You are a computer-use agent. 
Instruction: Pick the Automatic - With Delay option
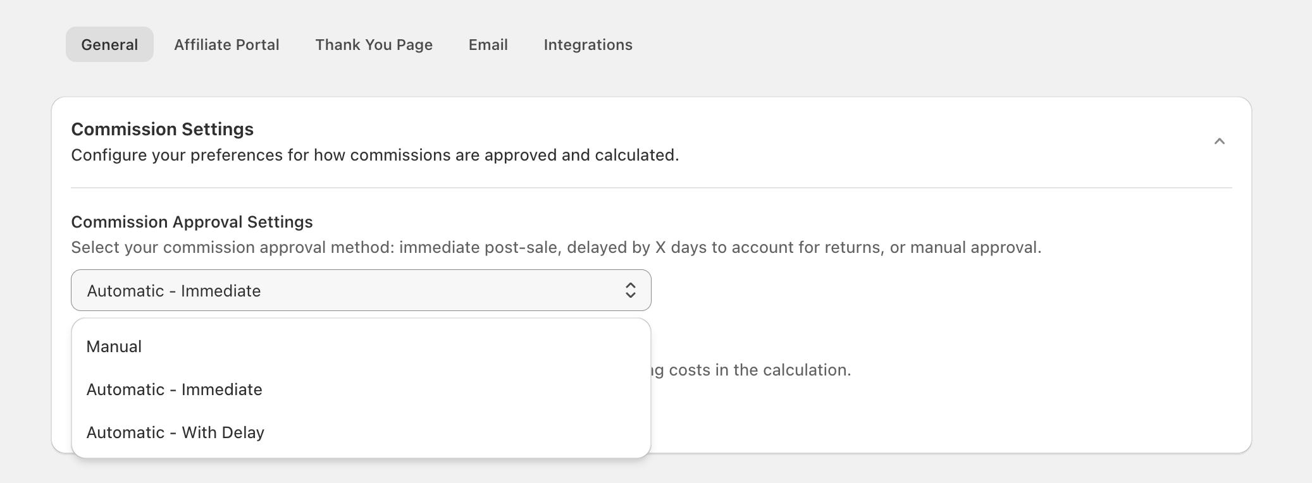pyautogui.click(x=176, y=432)
